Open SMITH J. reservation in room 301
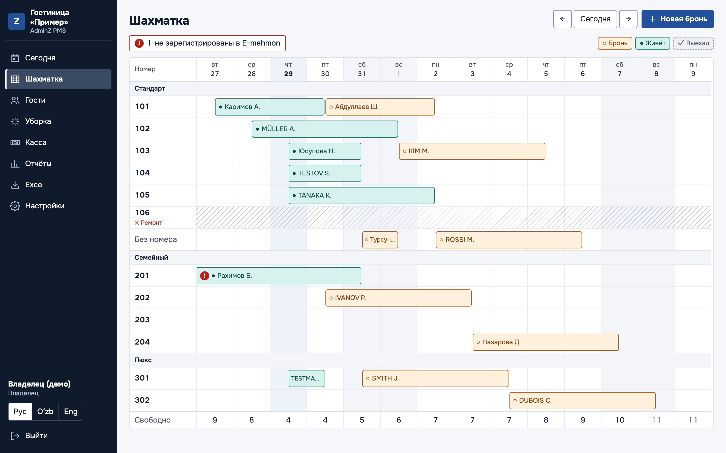 click(x=435, y=379)
